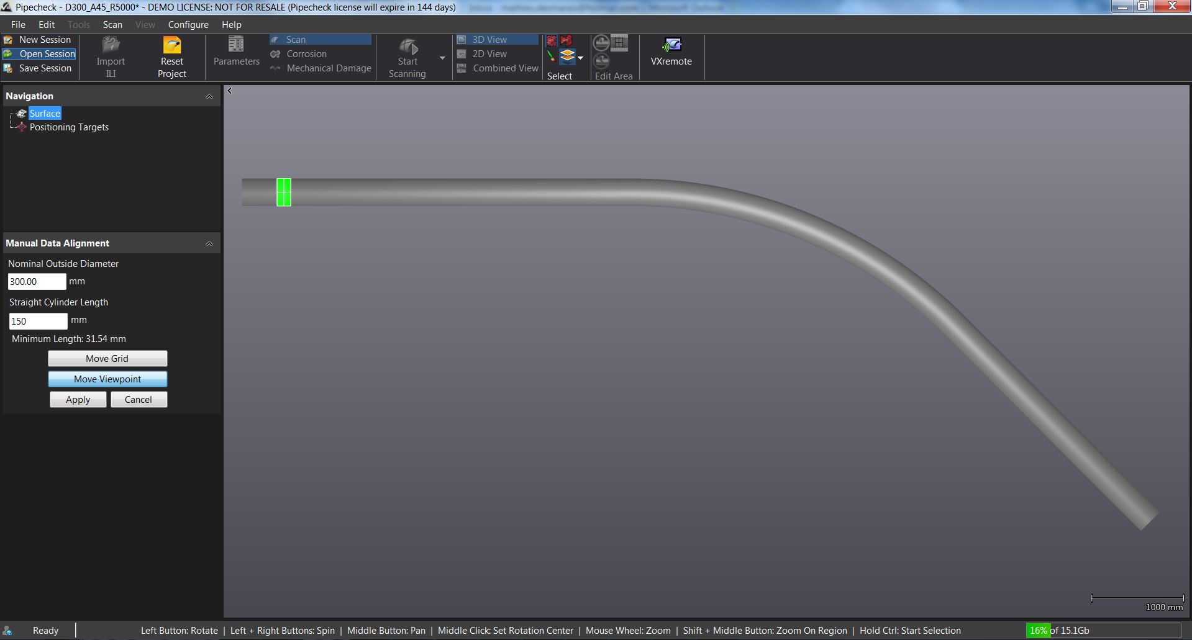Collapse the Manual Data Alignment panel
Screen dimensions: 1192x640
[209, 243]
